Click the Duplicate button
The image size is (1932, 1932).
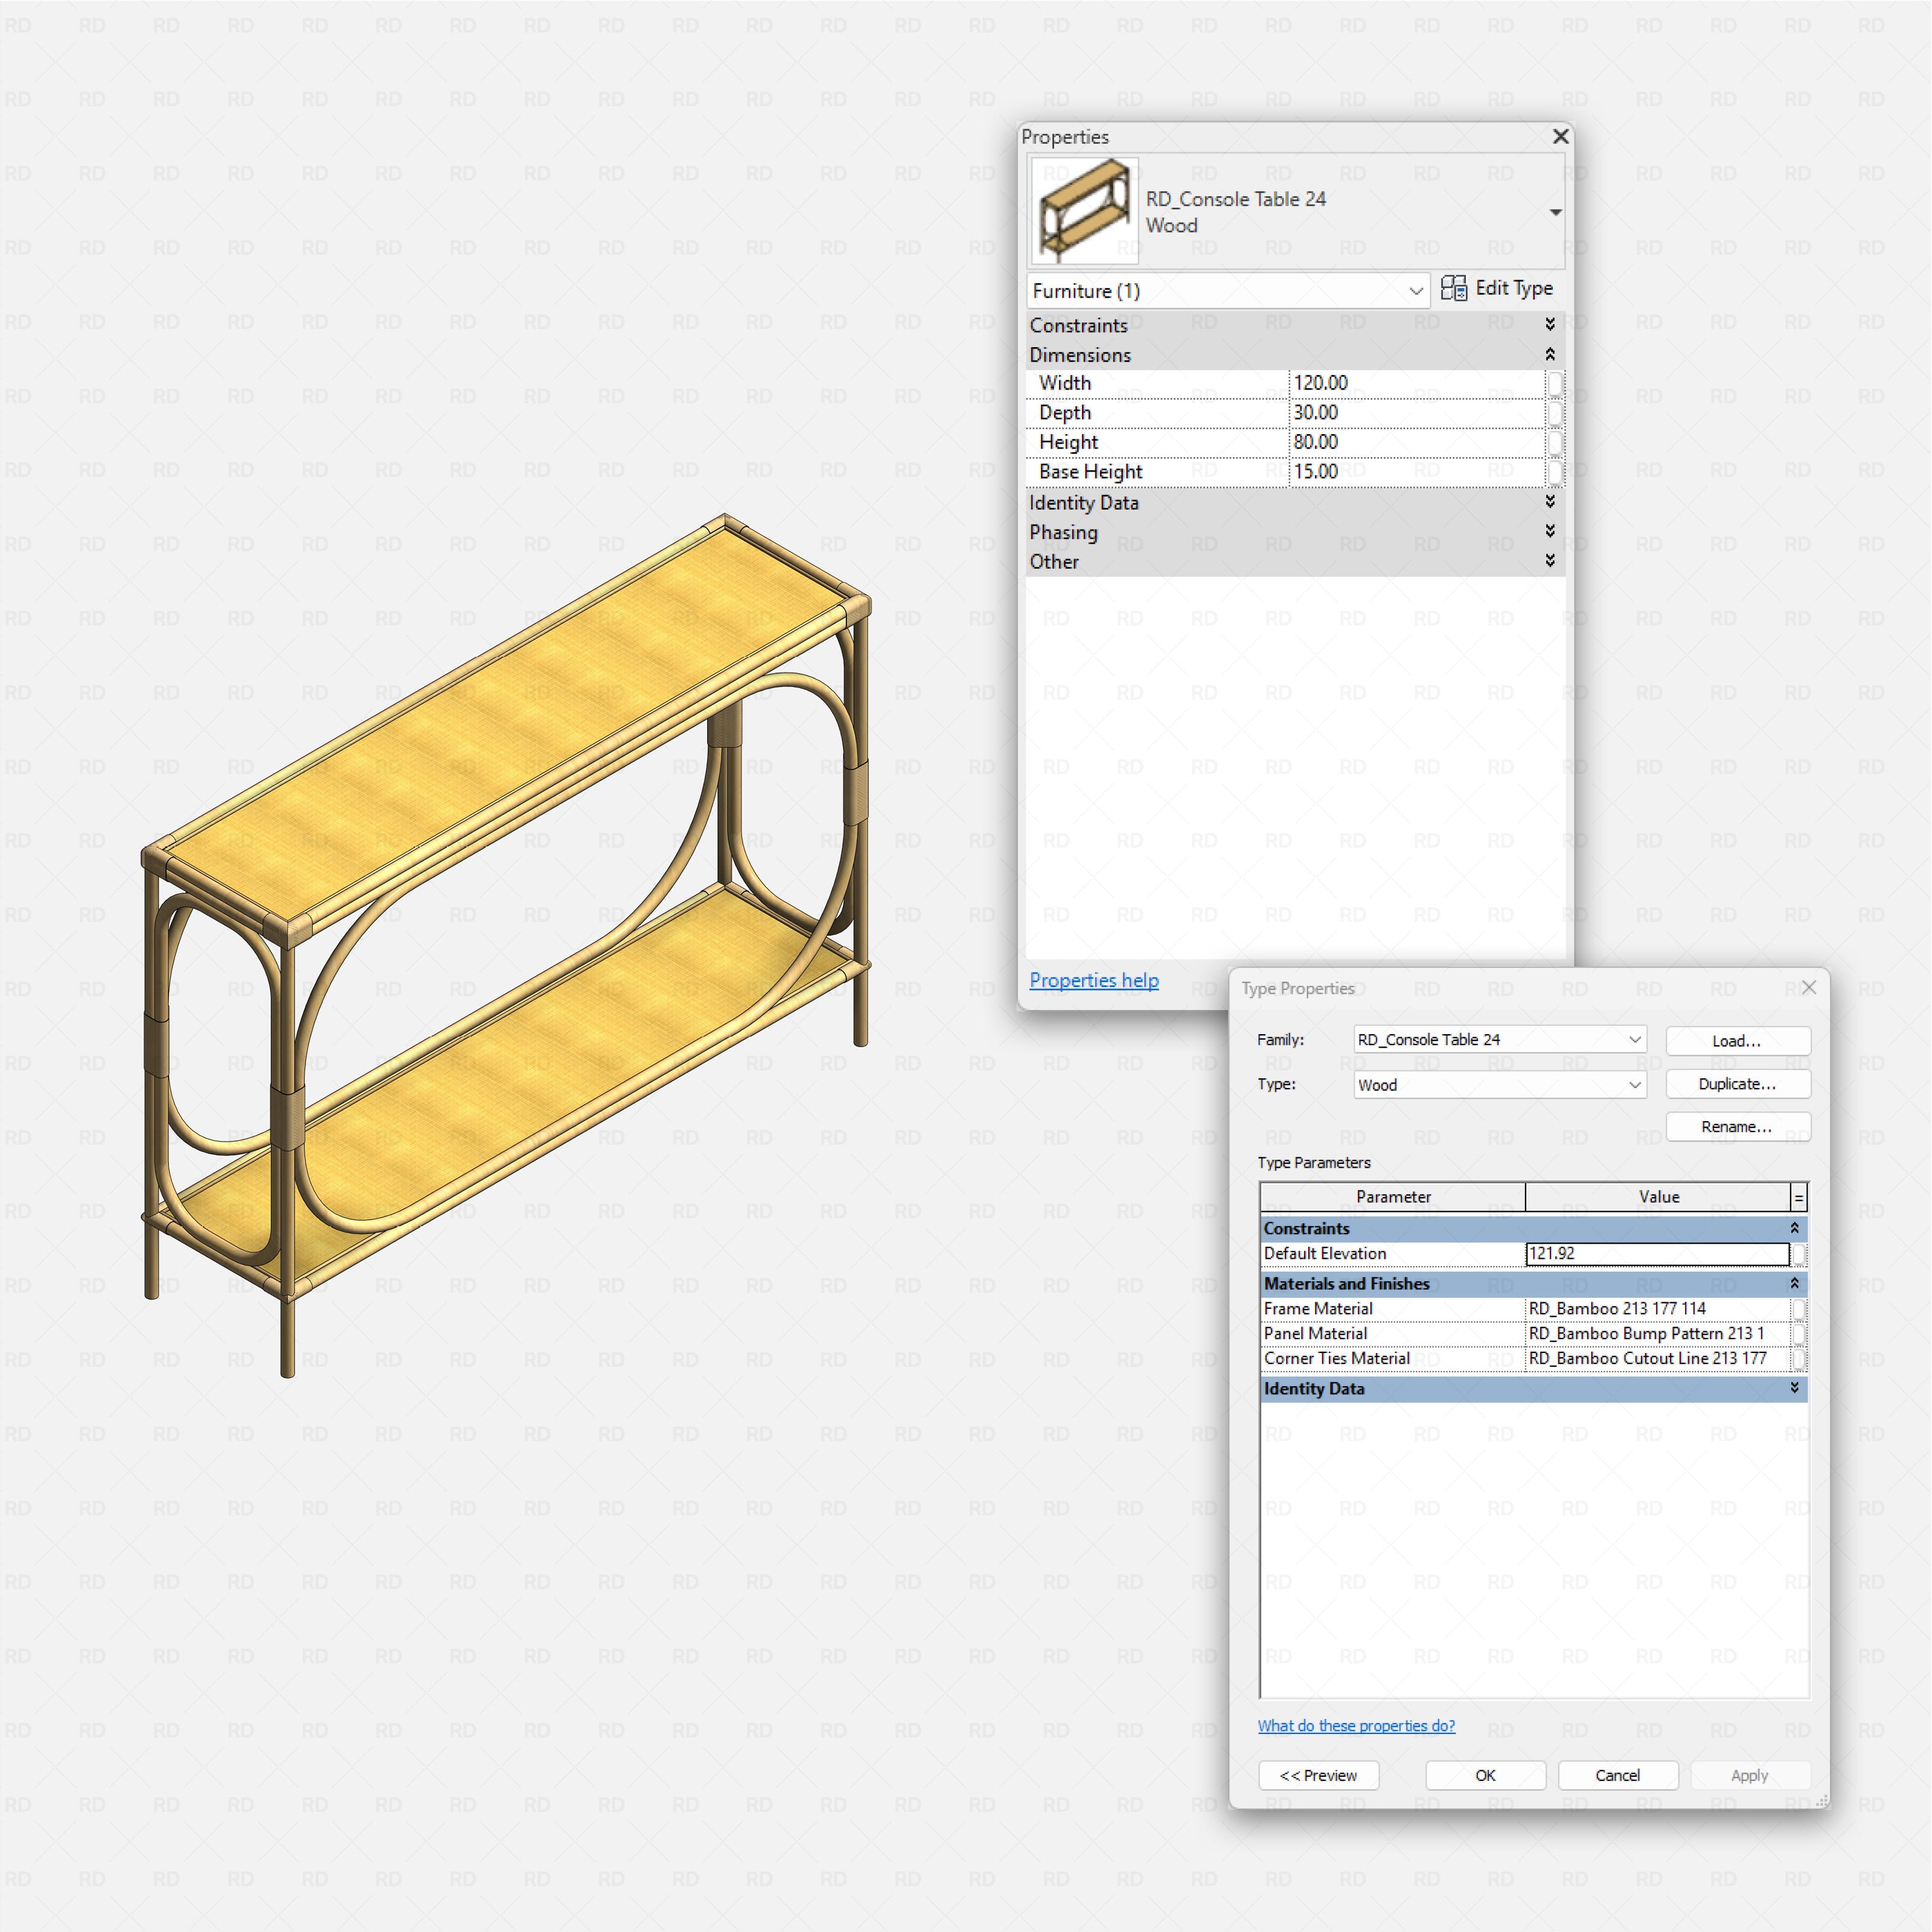[1738, 1084]
